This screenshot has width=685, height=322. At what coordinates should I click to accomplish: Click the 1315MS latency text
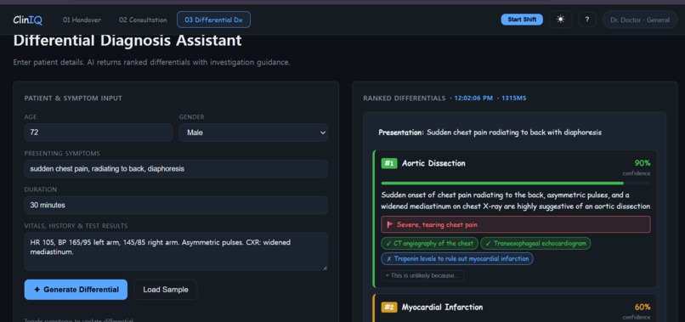click(513, 99)
